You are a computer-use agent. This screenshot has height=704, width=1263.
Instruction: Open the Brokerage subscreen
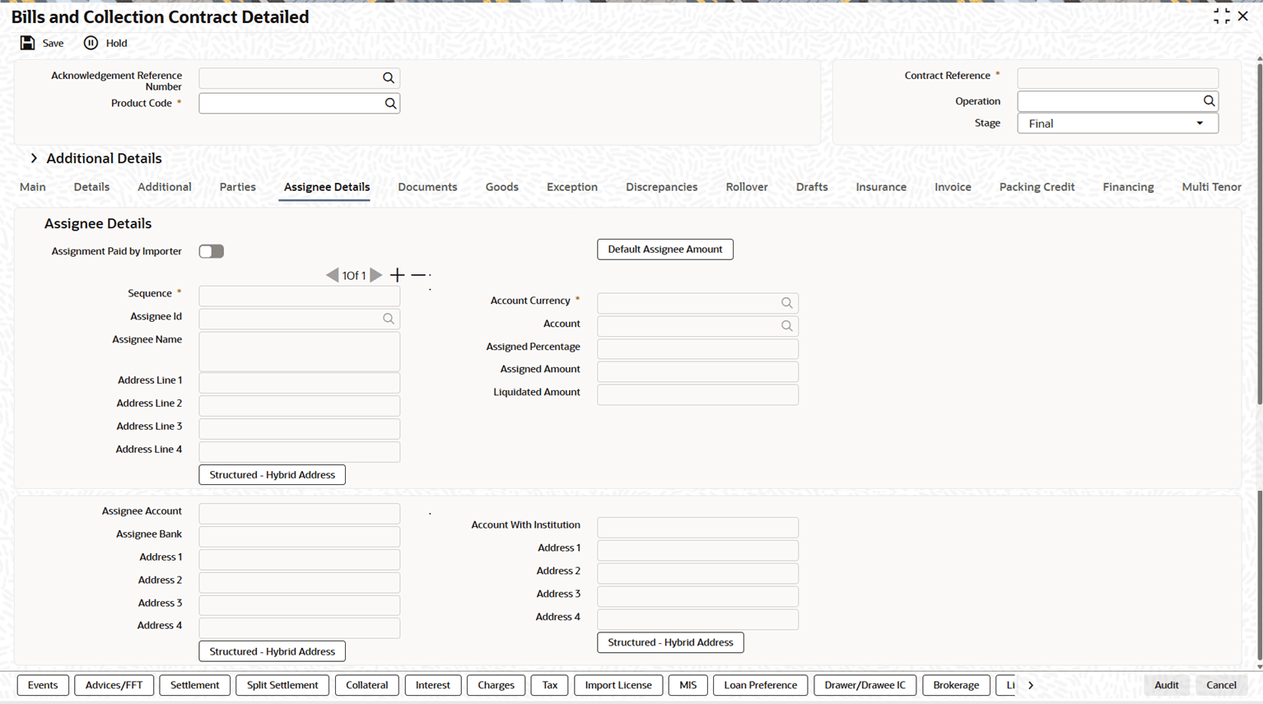pos(956,685)
